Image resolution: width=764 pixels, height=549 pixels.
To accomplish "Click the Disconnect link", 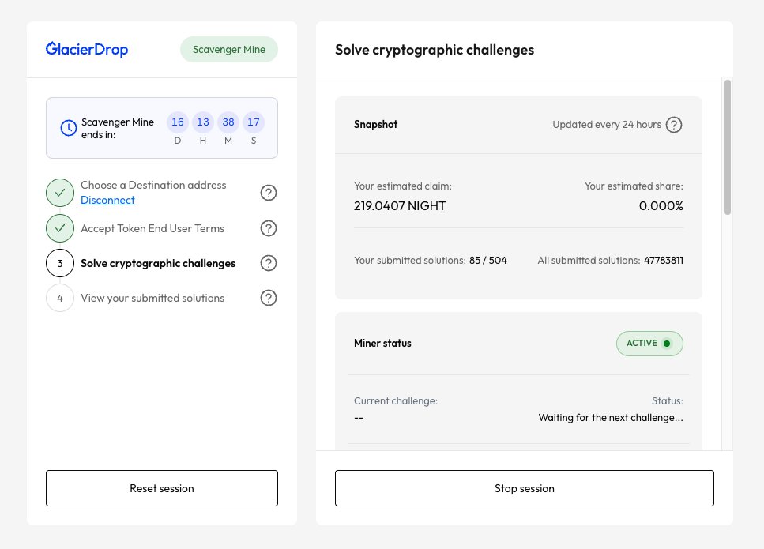I will point(107,200).
